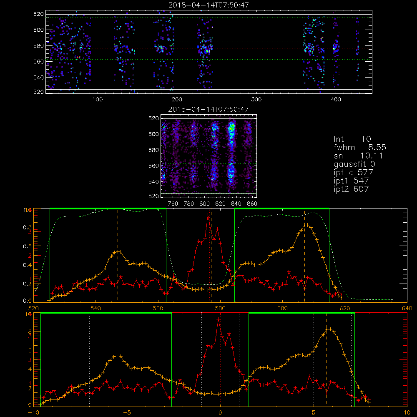Select the 'ipt_c 577' readout text
The height and width of the screenshot is (417, 417).
pyautogui.click(x=354, y=173)
